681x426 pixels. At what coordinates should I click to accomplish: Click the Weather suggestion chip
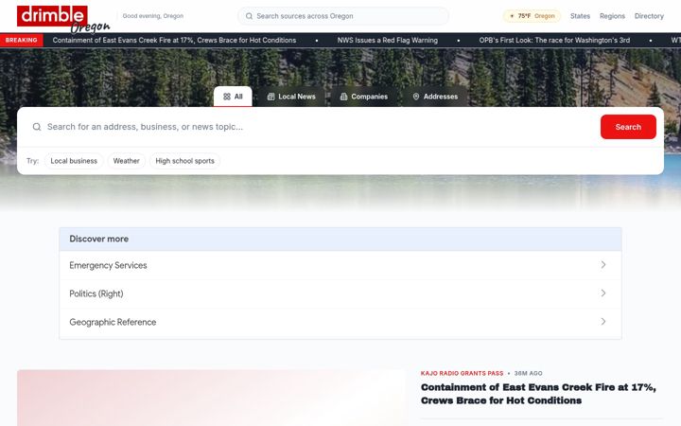127,161
